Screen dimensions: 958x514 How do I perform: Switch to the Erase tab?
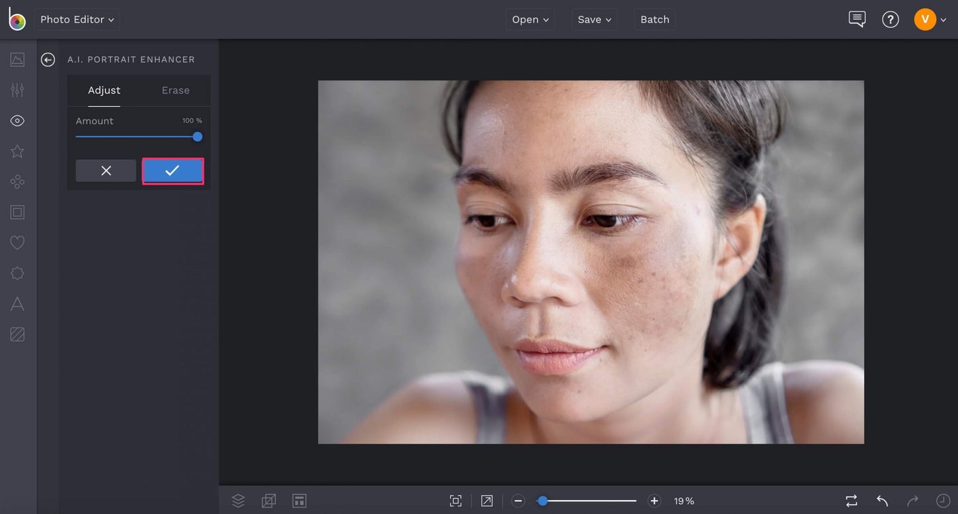point(174,90)
